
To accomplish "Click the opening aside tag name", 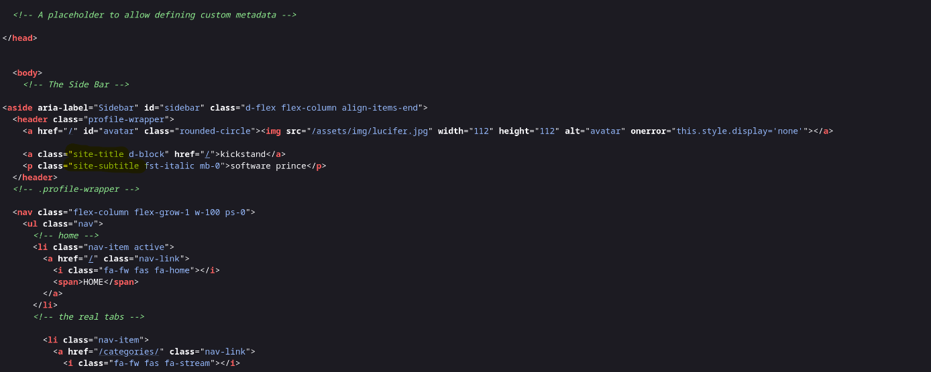I will click(x=19, y=107).
